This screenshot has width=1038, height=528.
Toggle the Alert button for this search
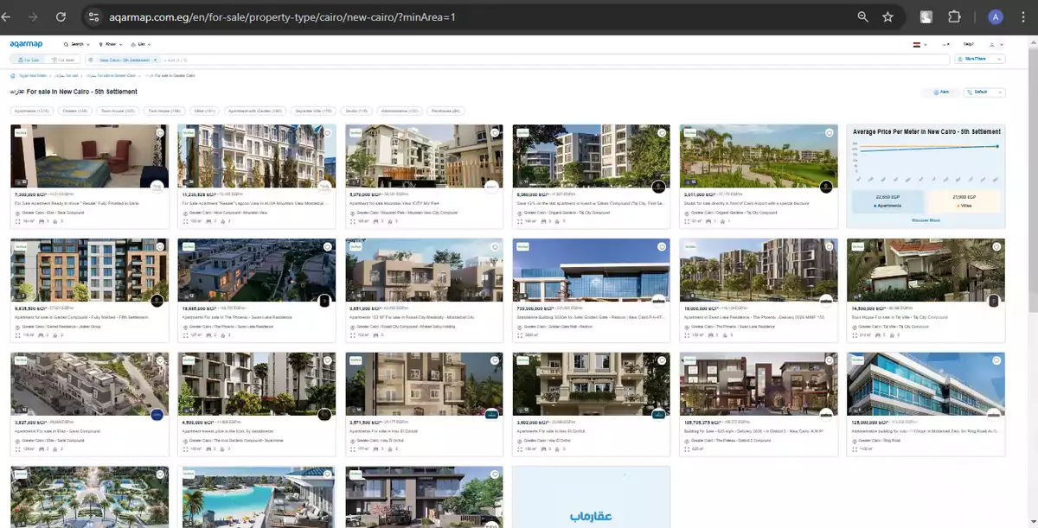[941, 92]
